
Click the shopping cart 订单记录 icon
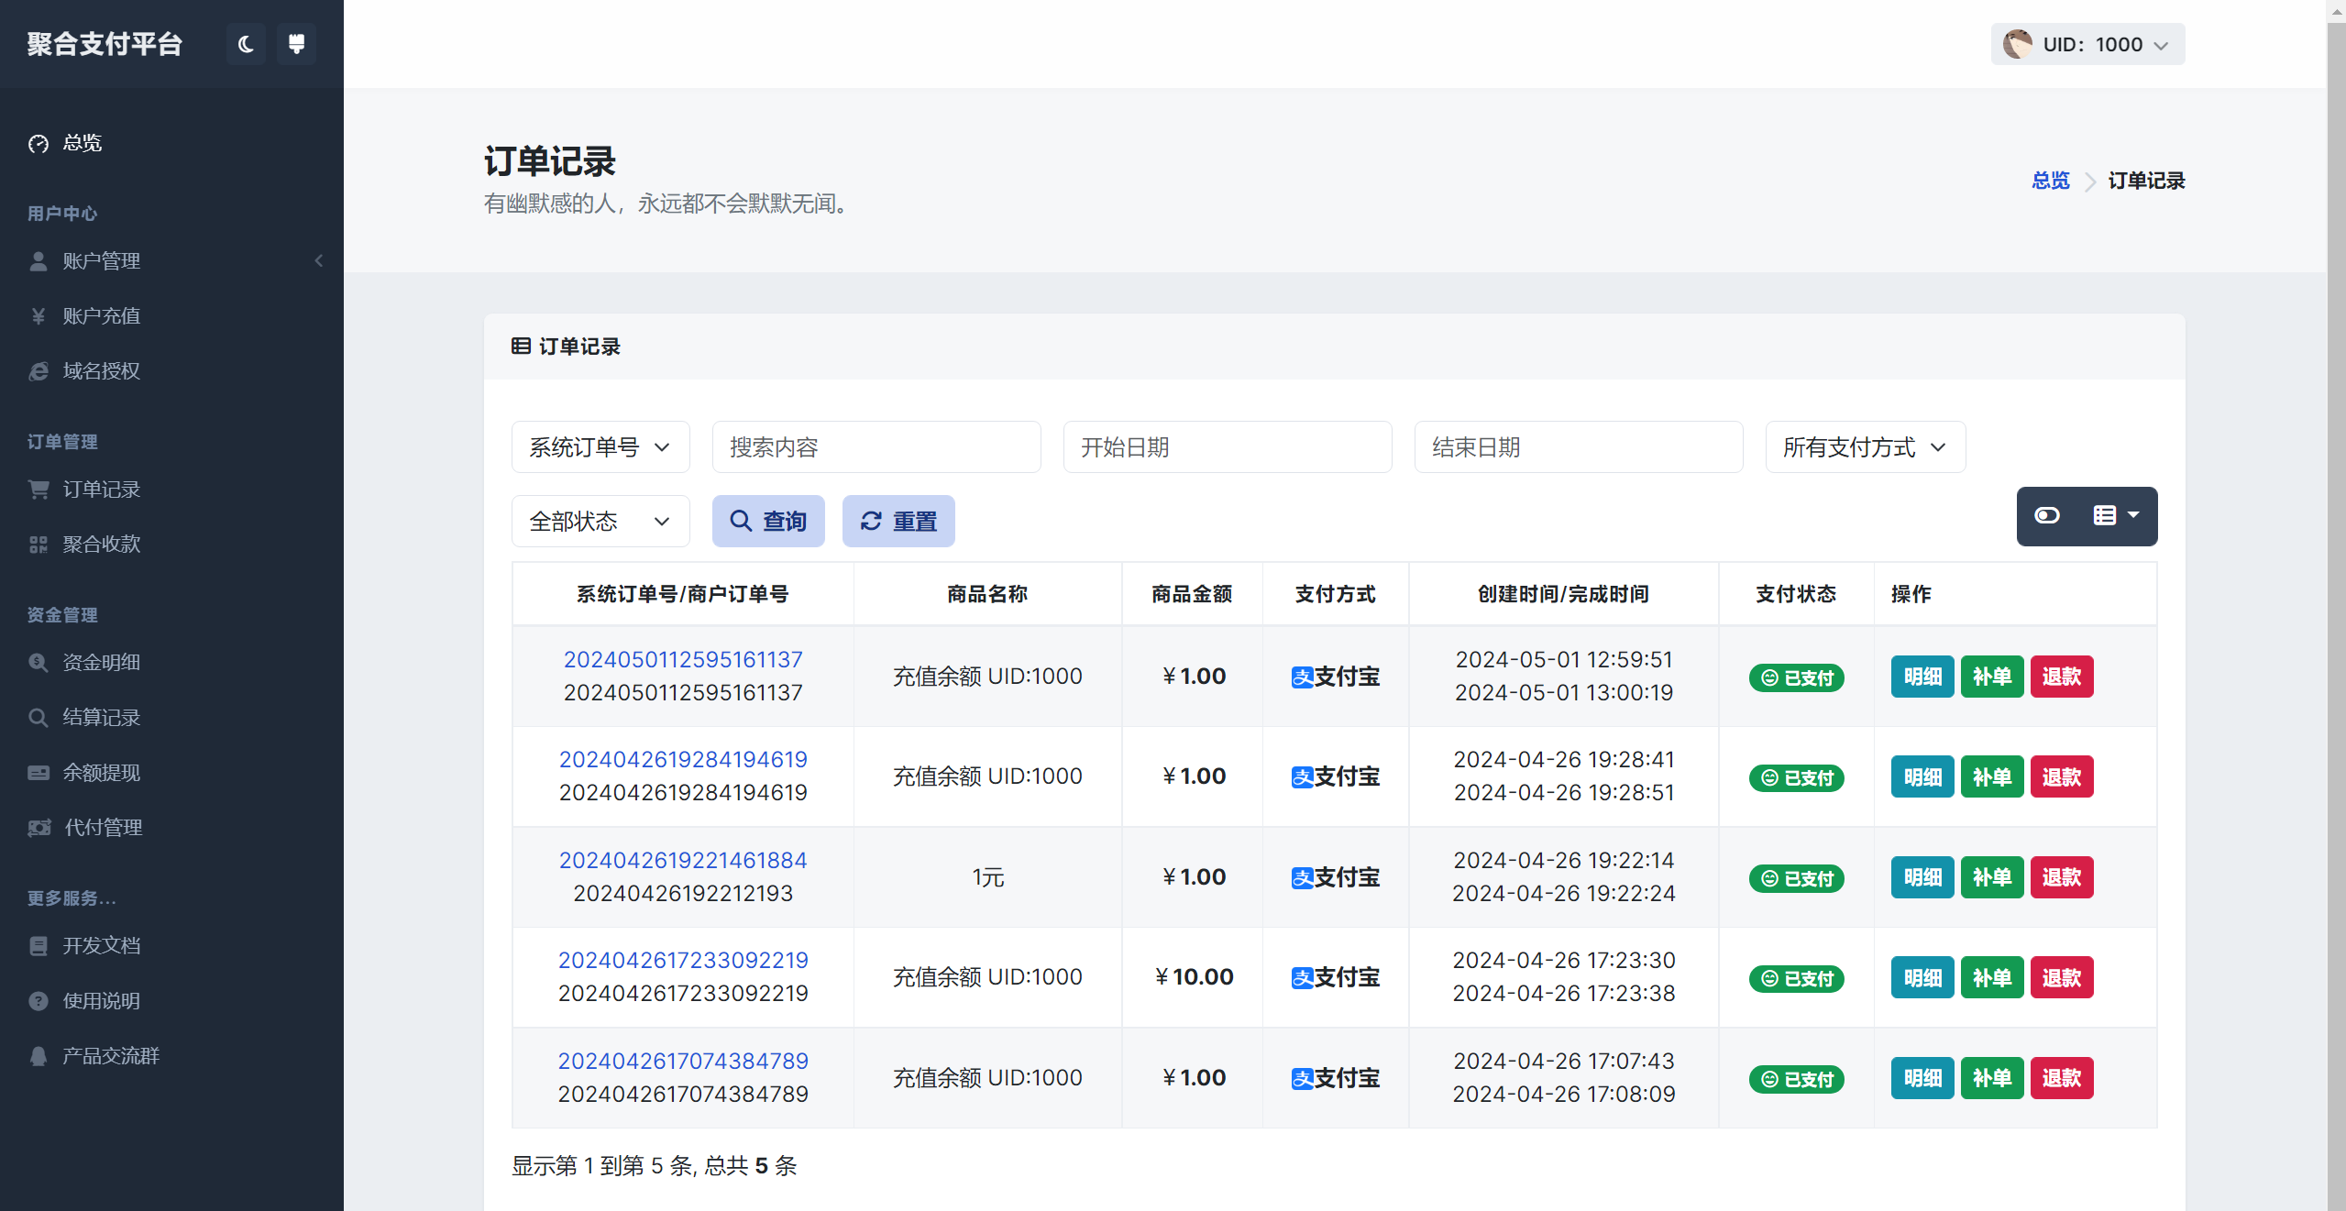tap(39, 490)
